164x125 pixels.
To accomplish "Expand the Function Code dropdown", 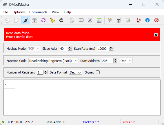I will (x=53, y=61).
